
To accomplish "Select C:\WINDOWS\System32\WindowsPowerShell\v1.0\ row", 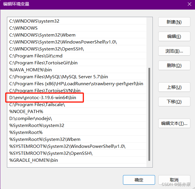I will [x=77, y=42].
